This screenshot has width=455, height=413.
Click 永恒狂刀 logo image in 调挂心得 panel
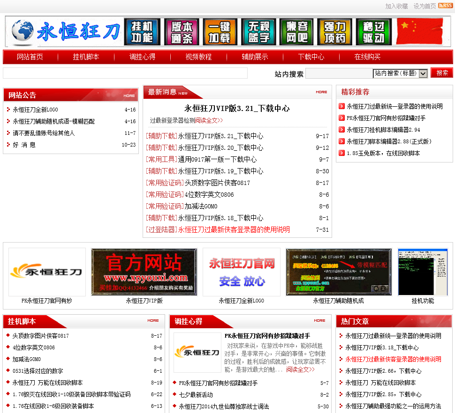tap(197, 353)
